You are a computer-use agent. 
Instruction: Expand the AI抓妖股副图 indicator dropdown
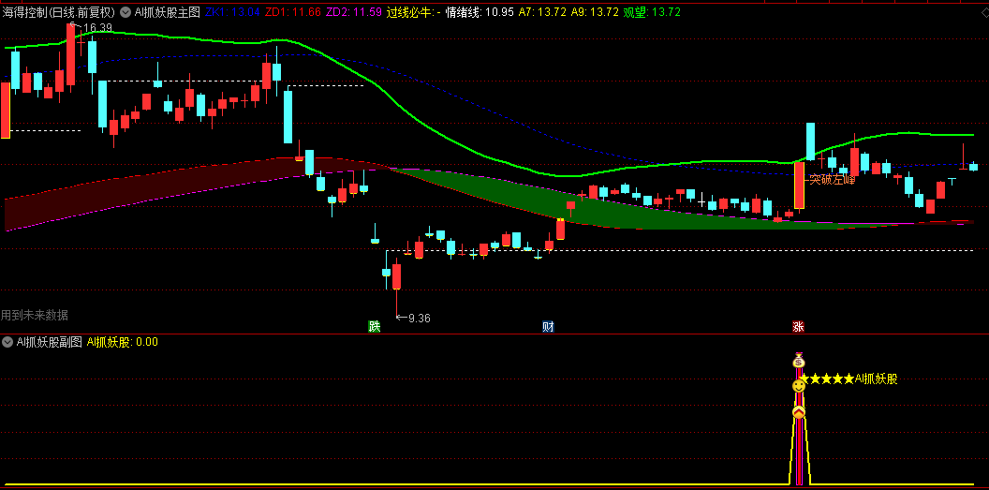7,342
